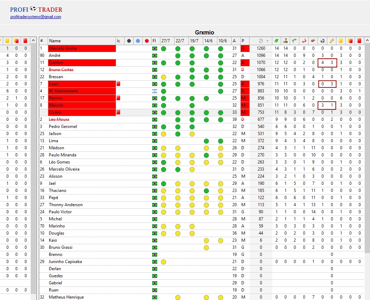The height and width of the screenshot is (300, 370).
Task: Click the red card icon in Luan's row
Action: click(118, 84)
